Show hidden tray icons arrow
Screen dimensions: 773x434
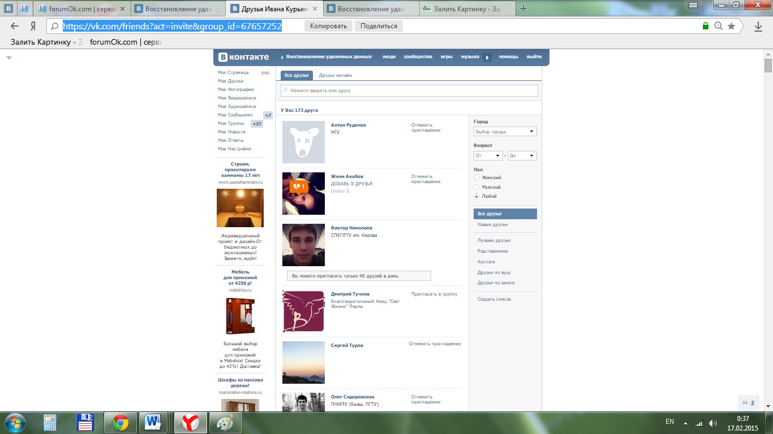(686, 423)
